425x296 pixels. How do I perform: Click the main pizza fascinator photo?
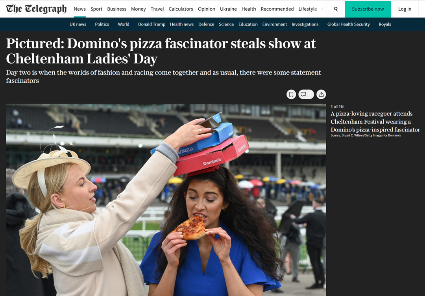pyautogui.click(x=166, y=200)
